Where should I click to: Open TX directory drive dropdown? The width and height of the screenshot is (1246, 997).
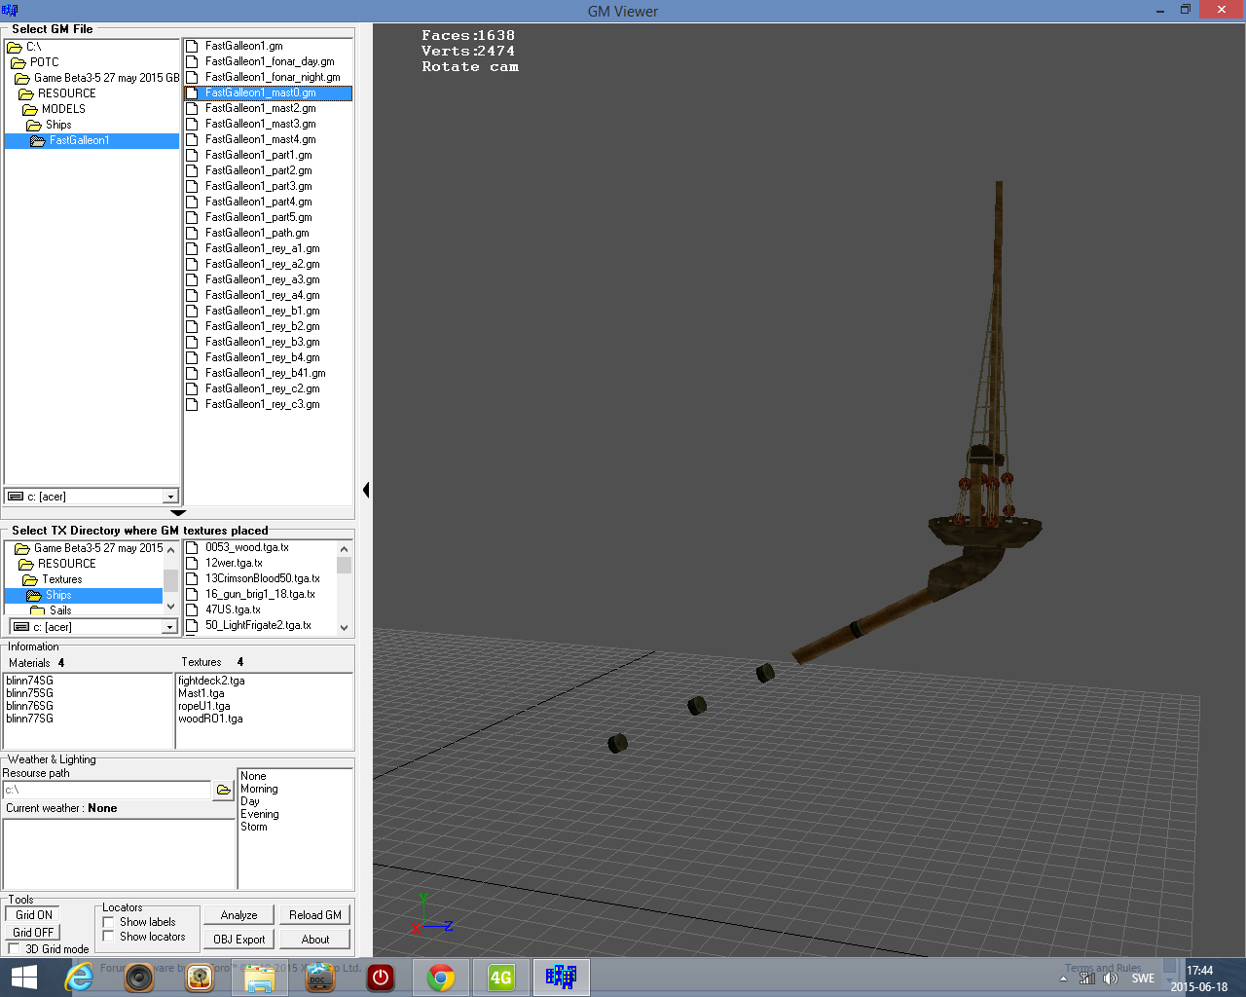(170, 627)
